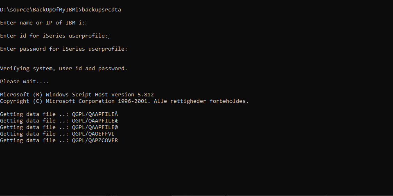Click the Windows Script Host version line
This screenshot has width=393, height=196.
(77, 94)
